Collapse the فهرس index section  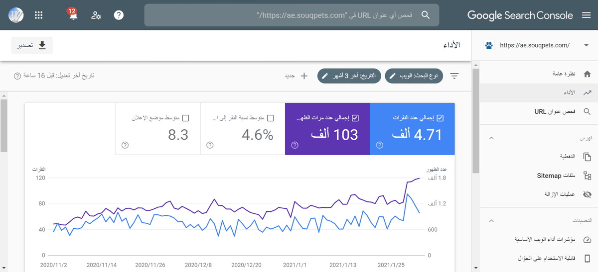point(491,137)
